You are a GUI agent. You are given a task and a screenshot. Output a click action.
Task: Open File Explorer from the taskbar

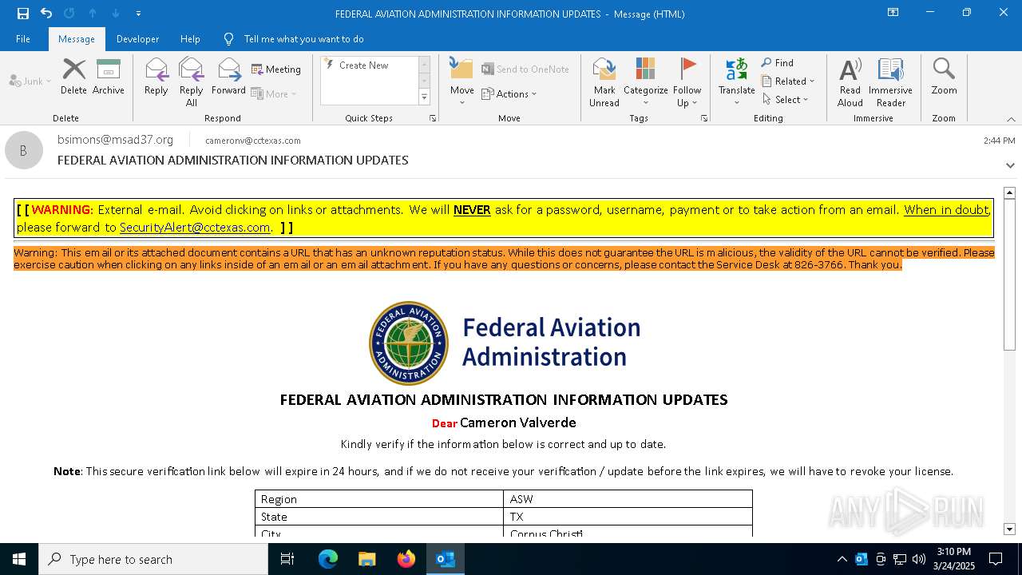367,559
